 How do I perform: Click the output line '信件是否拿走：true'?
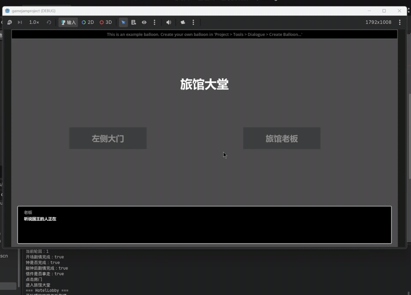coord(45,274)
